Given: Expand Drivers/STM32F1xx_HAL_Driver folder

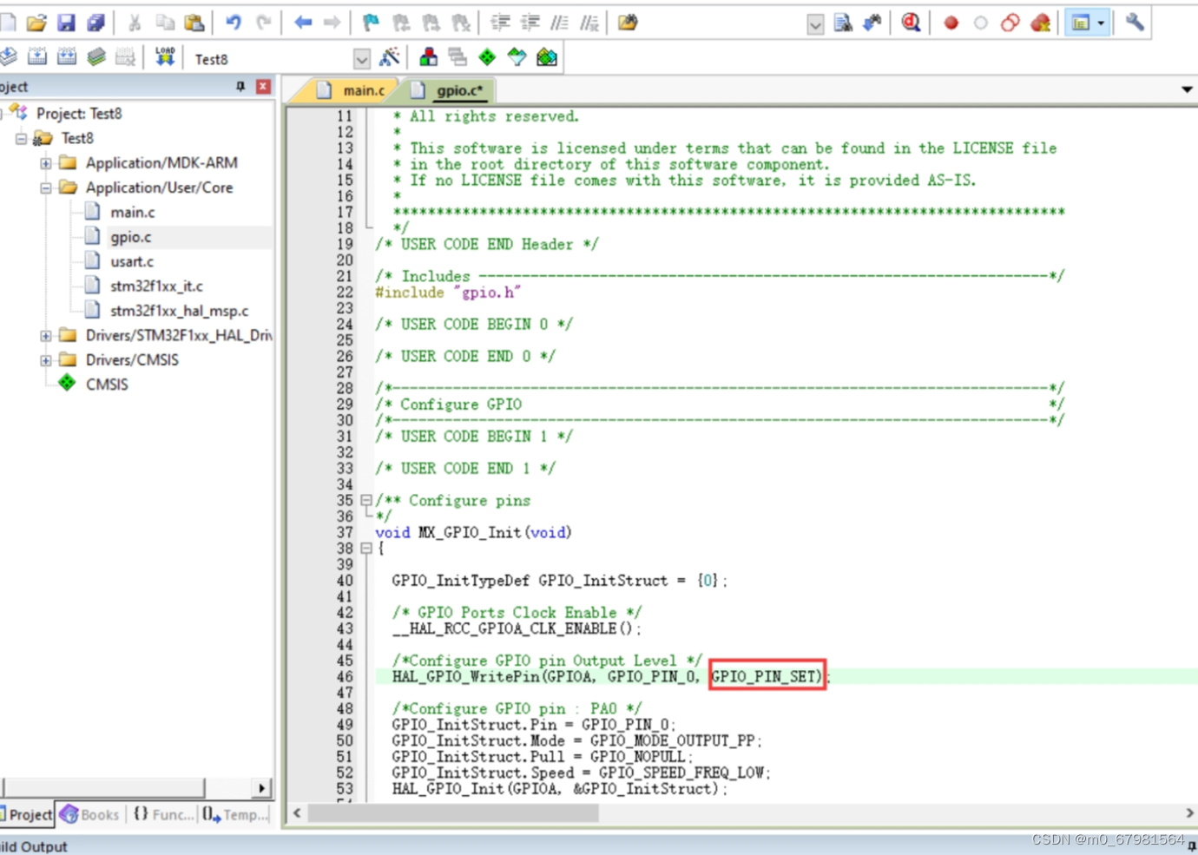Looking at the screenshot, I should pos(46,335).
